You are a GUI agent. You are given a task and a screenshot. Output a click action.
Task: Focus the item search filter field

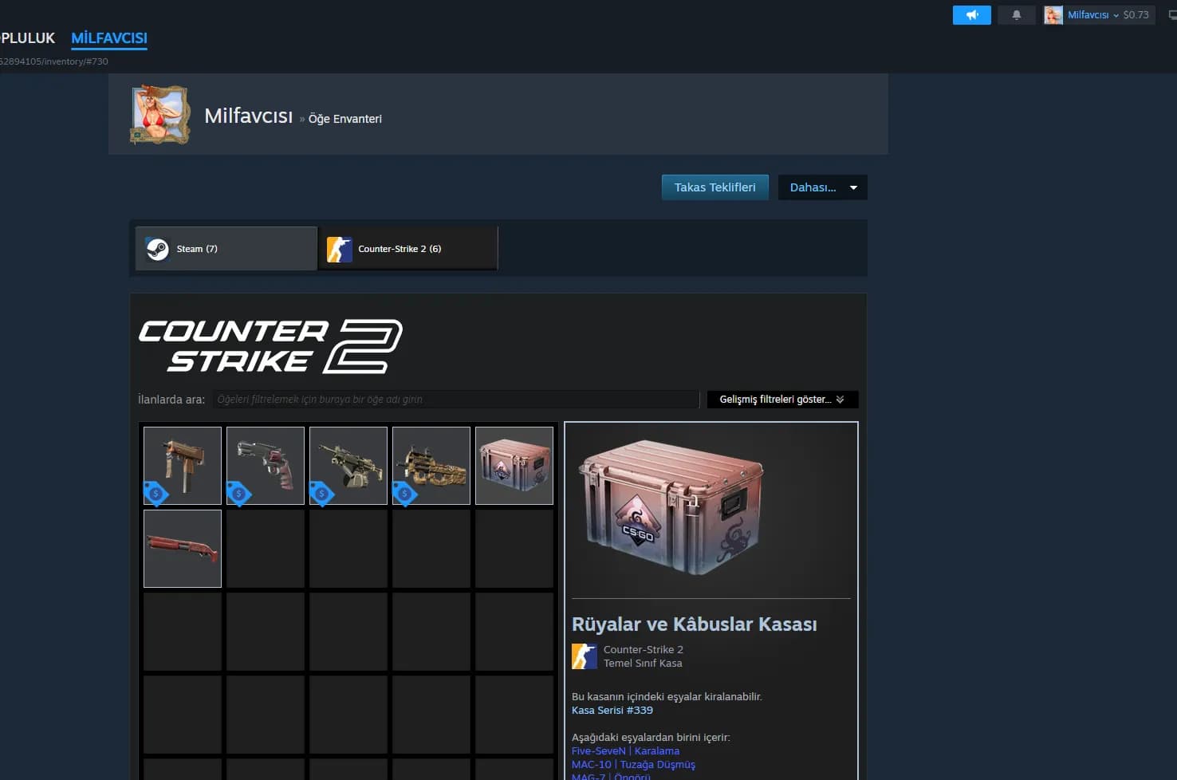coord(455,400)
